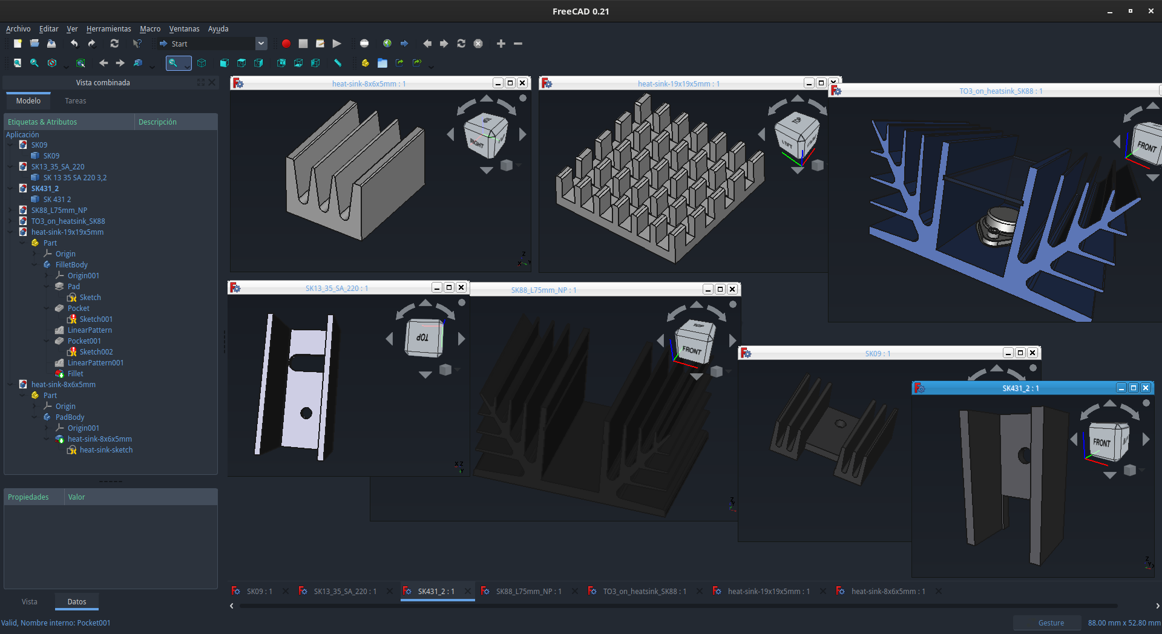Collapse the PadBody tree node
The image size is (1162, 634).
point(34,417)
